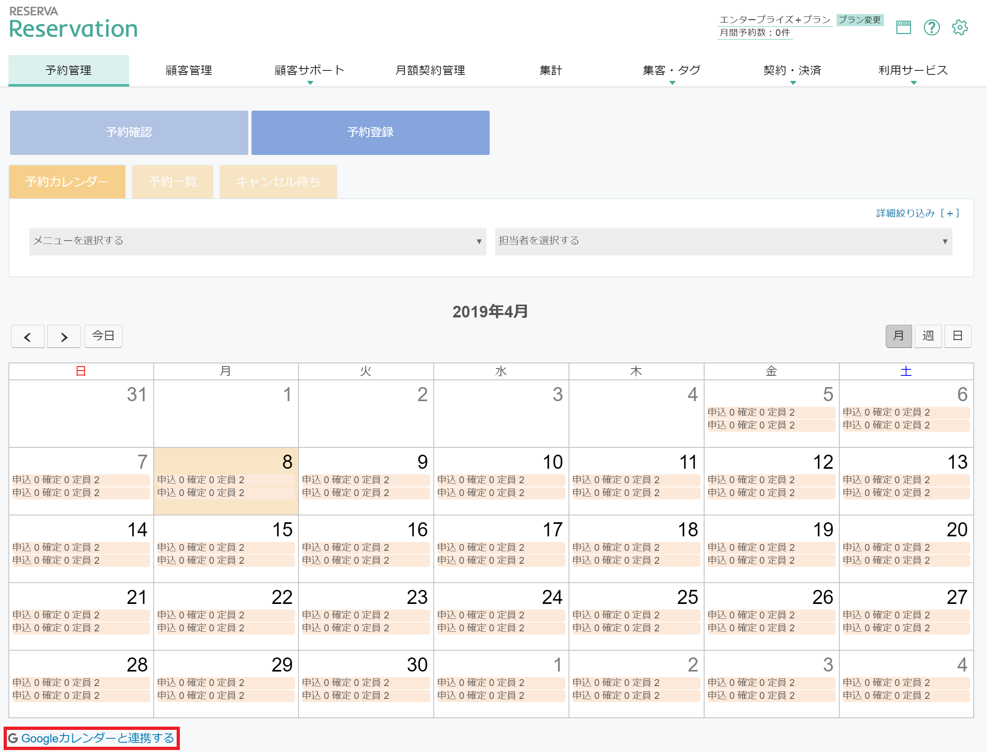
Task: Click the blue 土 Saturday column header
Action: [x=906, y=371]
